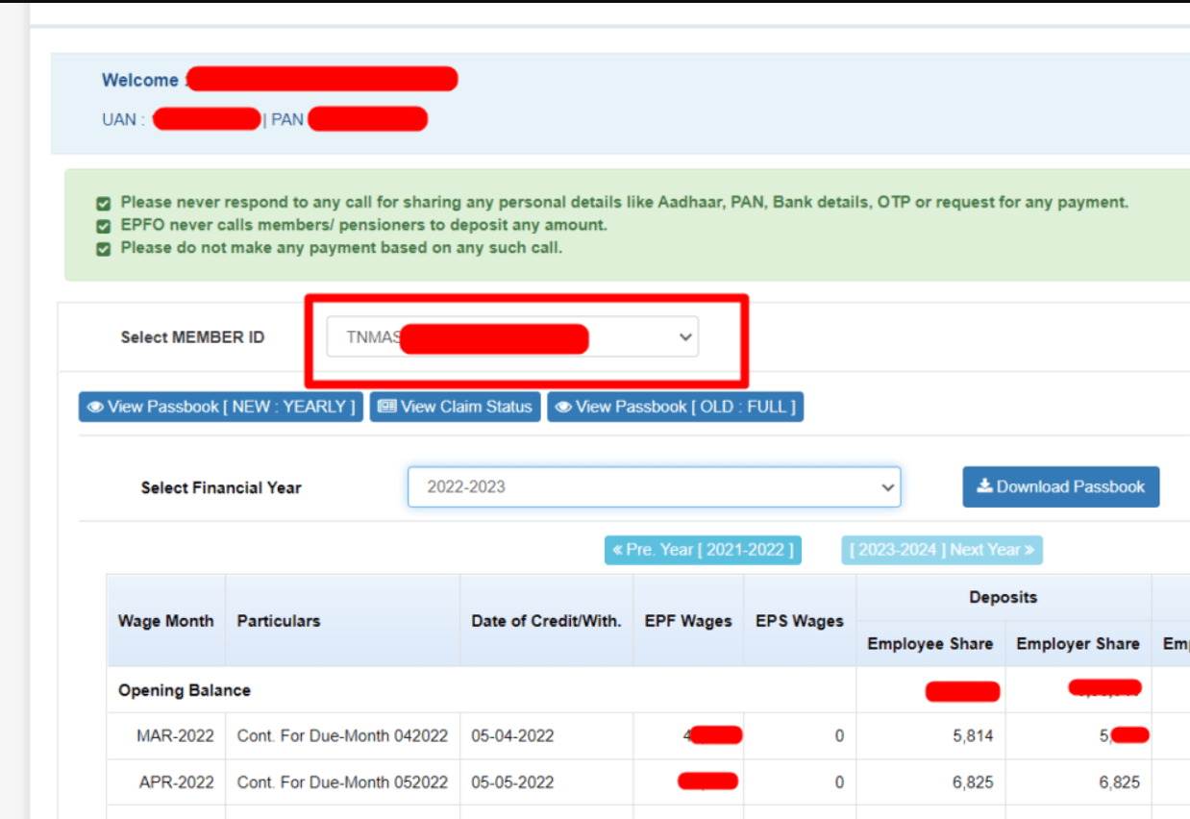View next year 2023-2024 passbook

point(943,550)
